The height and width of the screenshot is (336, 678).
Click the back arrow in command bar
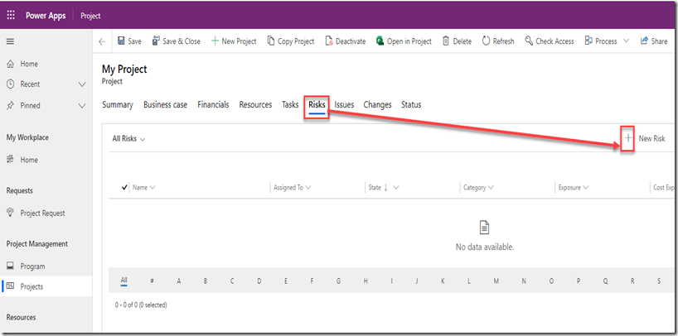click(x=102, y=41)
